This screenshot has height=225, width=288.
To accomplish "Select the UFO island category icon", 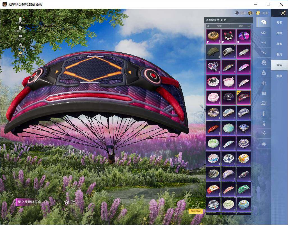I will click(264, 144).
